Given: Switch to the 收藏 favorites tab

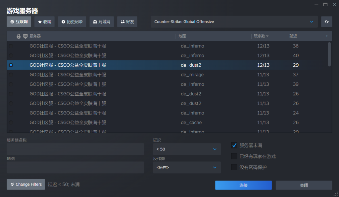Looking at the screenshot, I should click(x=44, y=22).
